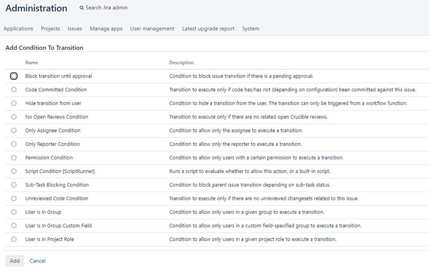429x276 pixels.
Task: Switch to the Issues tab
Action: [x=75, y=29]
